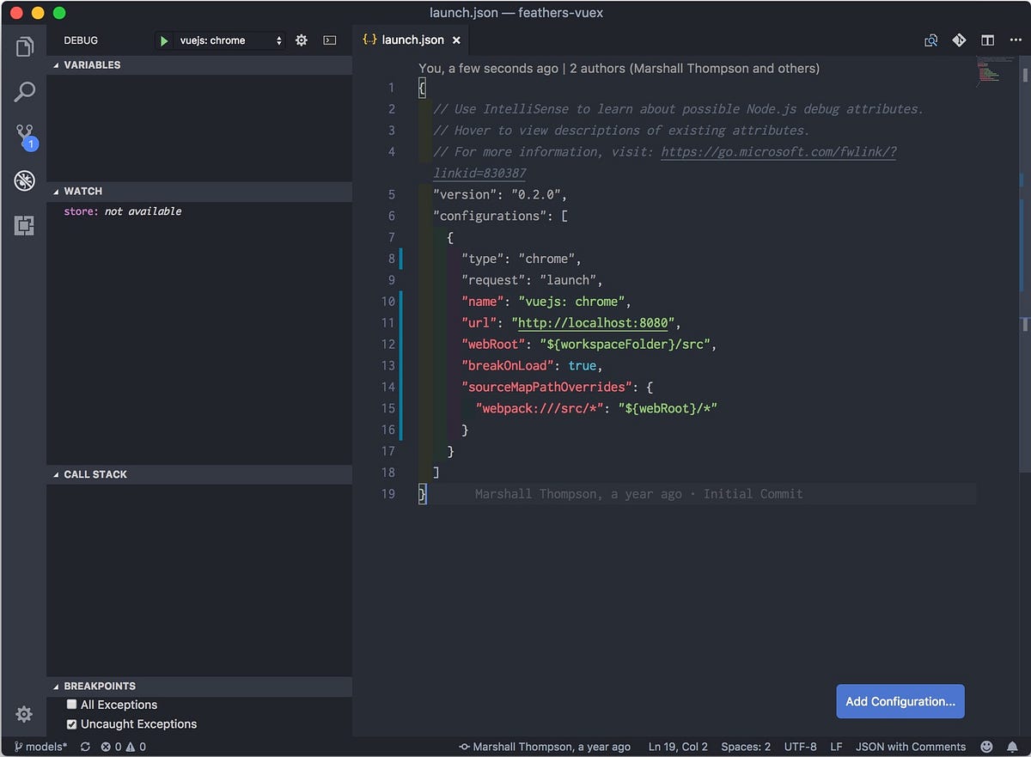Select the Debug icon in the activity bar

coord(25,180)
